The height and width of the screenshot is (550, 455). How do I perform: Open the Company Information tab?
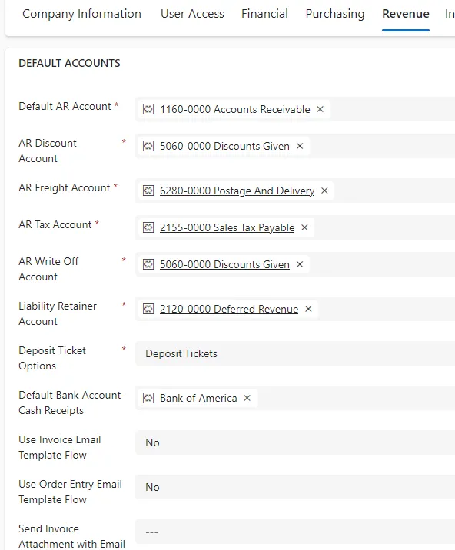pyautogui.click(x=81, y=14)
